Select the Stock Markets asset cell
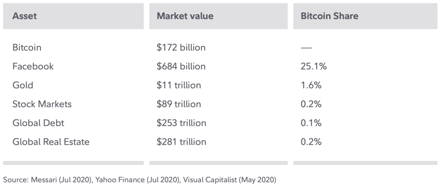 (x=42, y=104)
